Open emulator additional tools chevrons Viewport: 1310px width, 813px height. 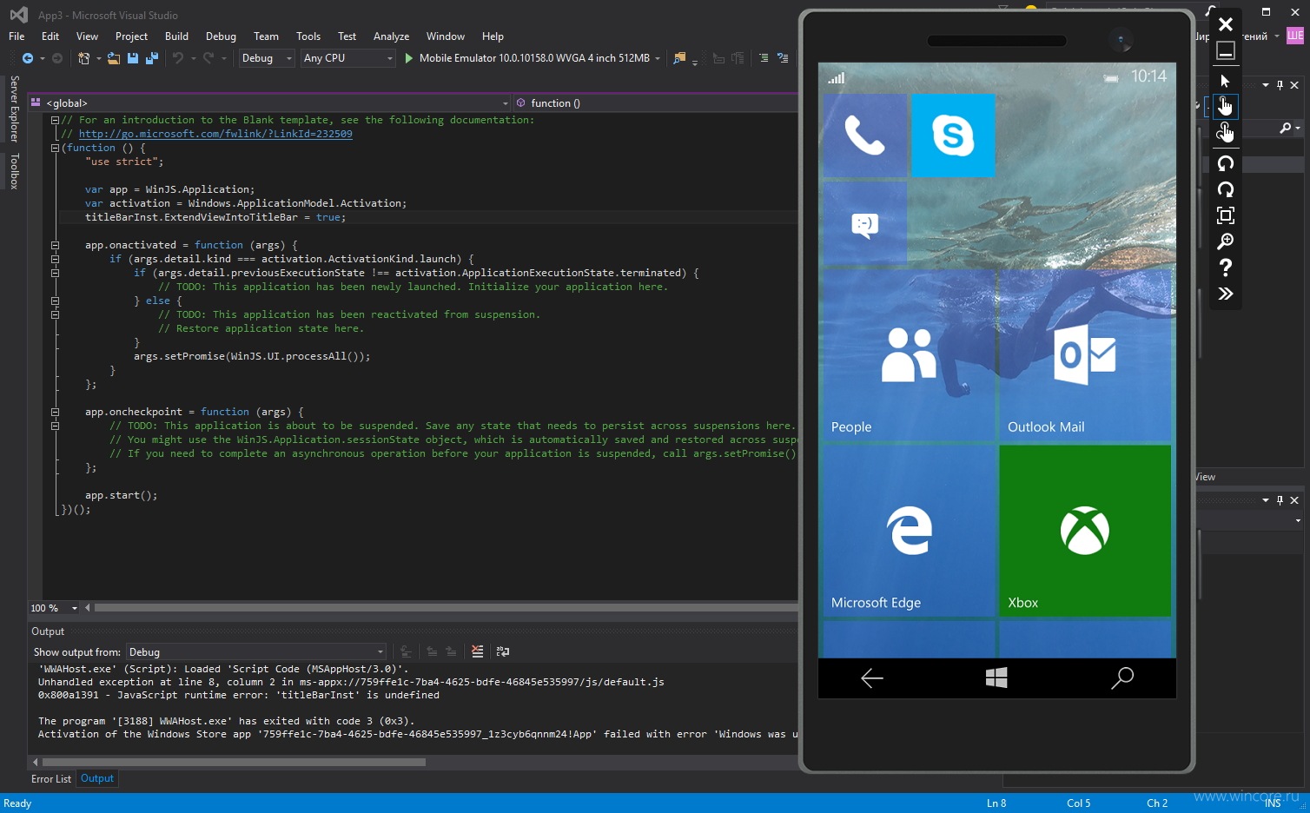point(1225,294)
